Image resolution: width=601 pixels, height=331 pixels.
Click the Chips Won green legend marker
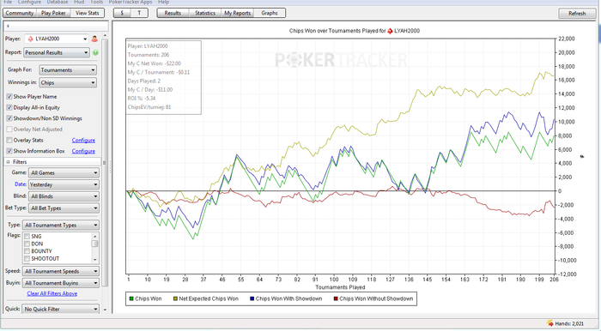[131, 299]
